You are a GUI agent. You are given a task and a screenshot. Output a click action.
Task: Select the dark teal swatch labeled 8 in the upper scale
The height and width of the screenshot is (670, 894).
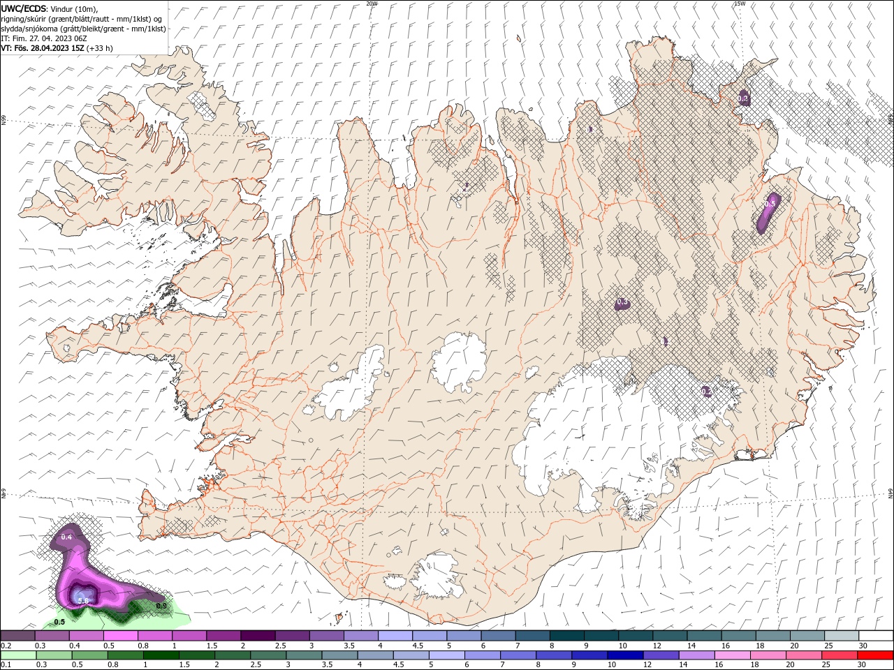click(x=566, y=636)
